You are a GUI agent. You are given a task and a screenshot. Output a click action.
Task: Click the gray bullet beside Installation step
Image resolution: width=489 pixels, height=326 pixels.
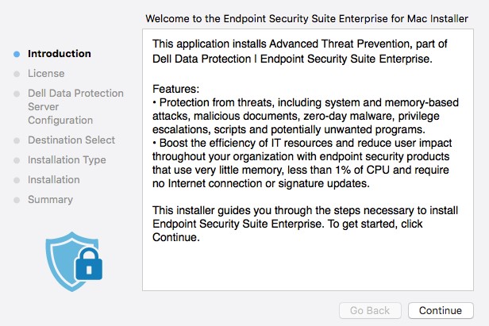pyautogui.click(x=17, y=180)
